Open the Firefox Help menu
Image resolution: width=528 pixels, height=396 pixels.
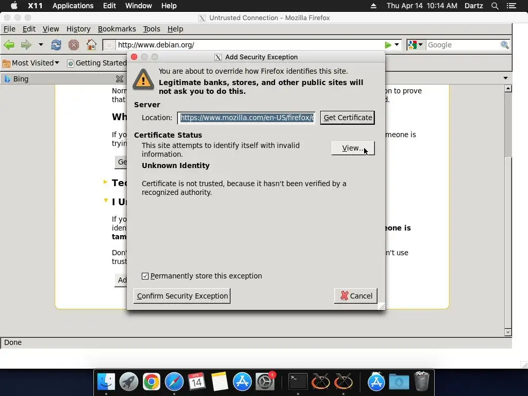(175, 29)
